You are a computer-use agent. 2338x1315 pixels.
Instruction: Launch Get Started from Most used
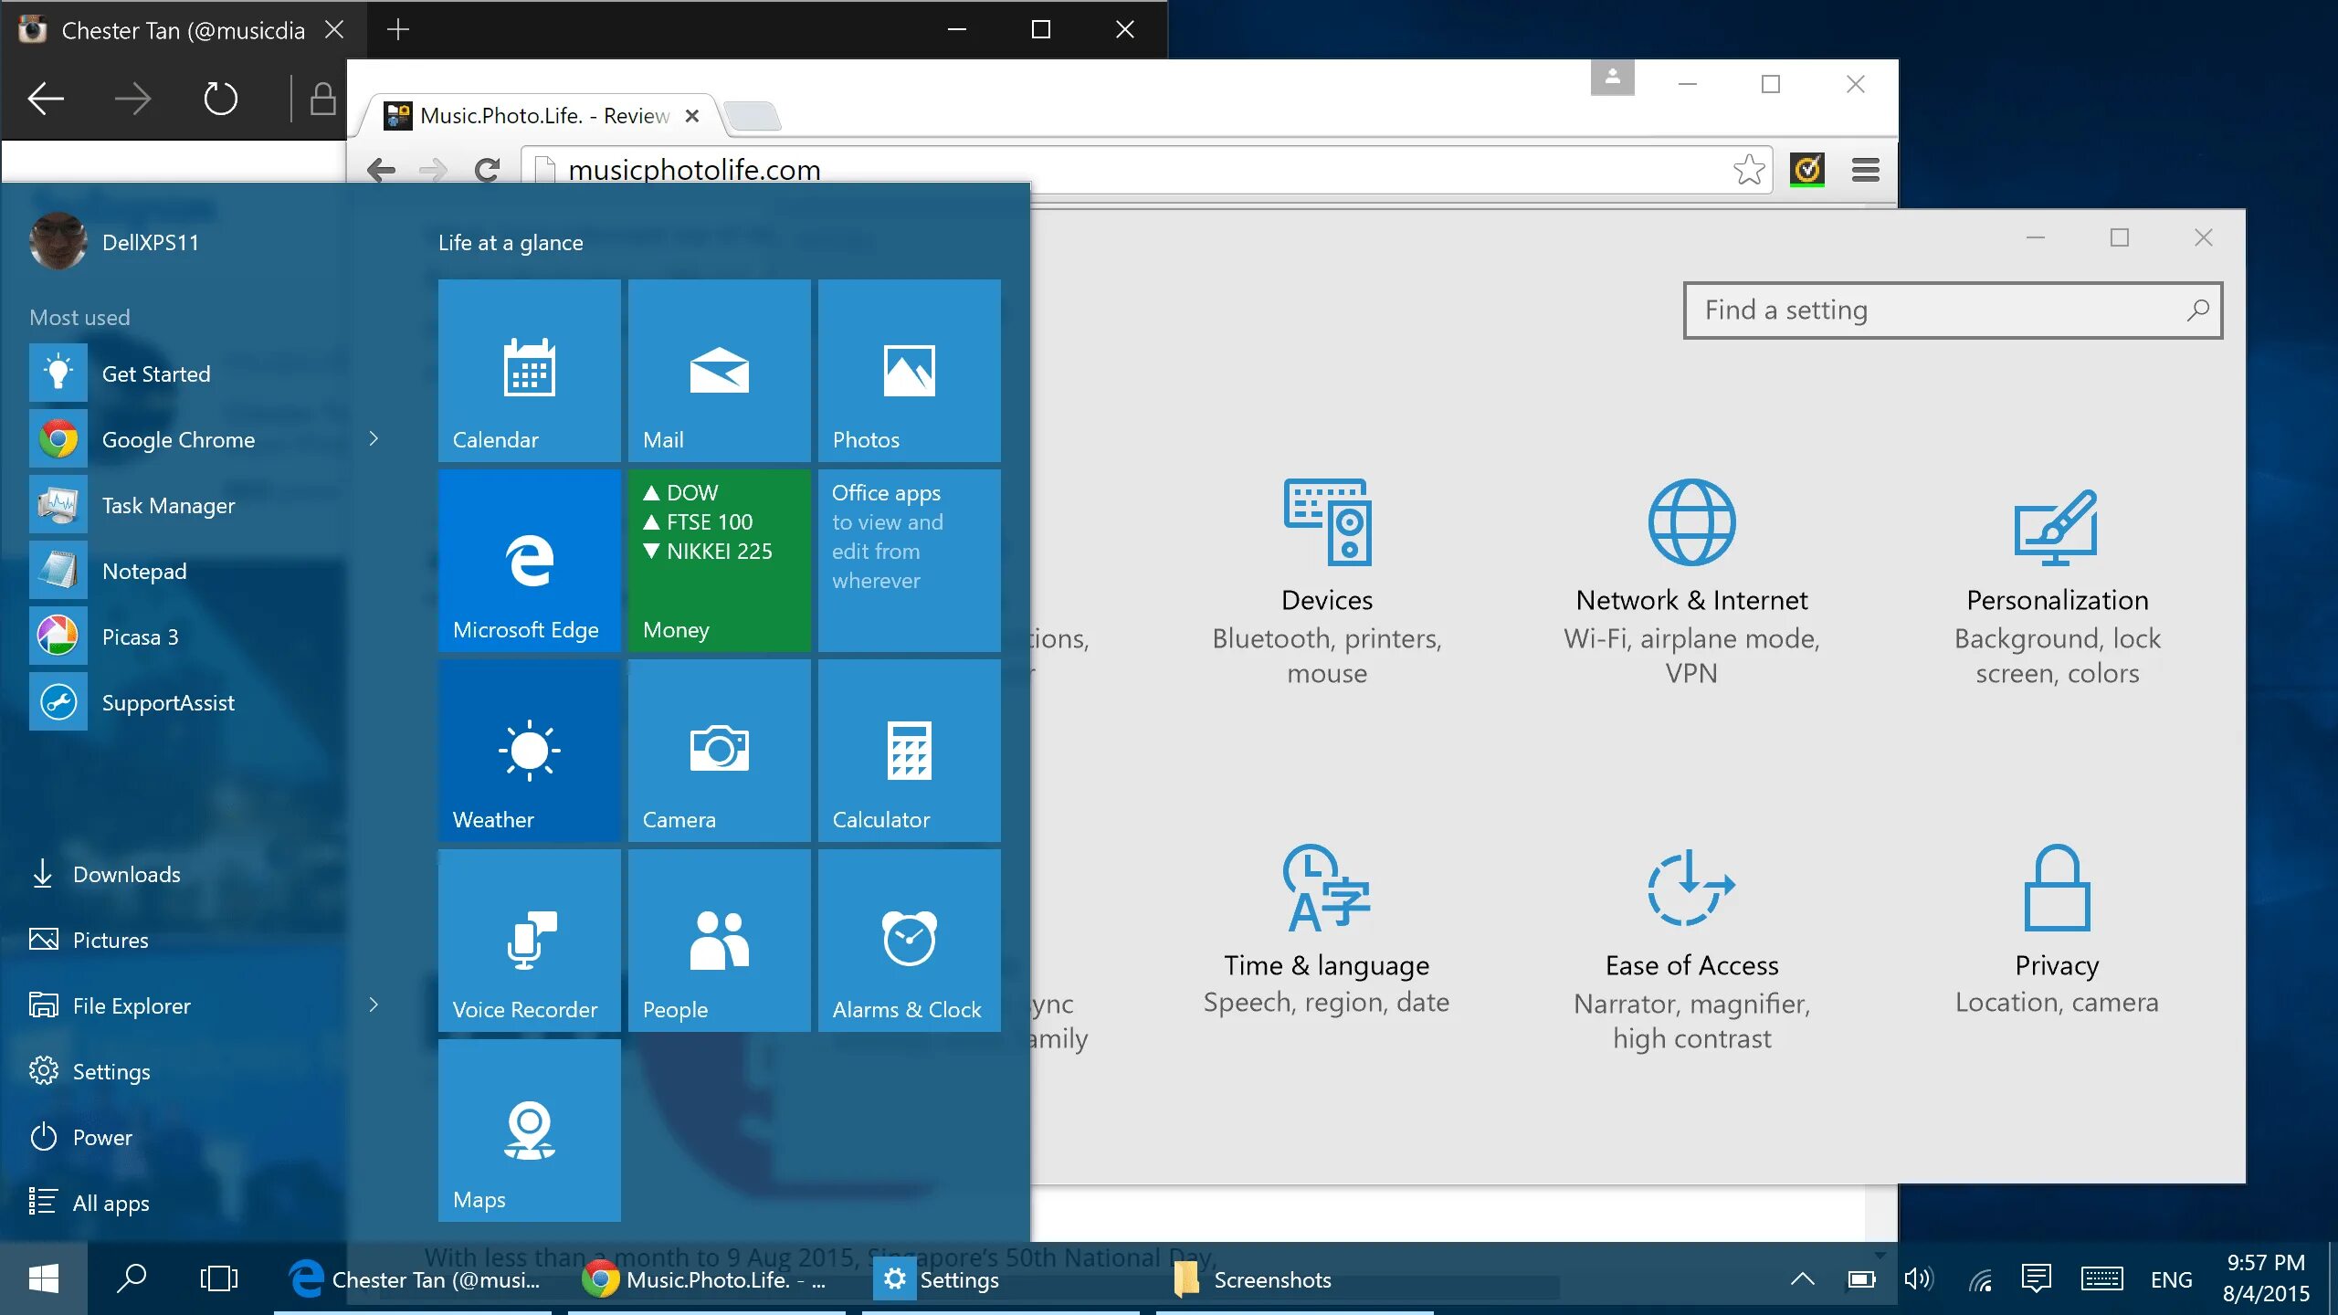187,373
